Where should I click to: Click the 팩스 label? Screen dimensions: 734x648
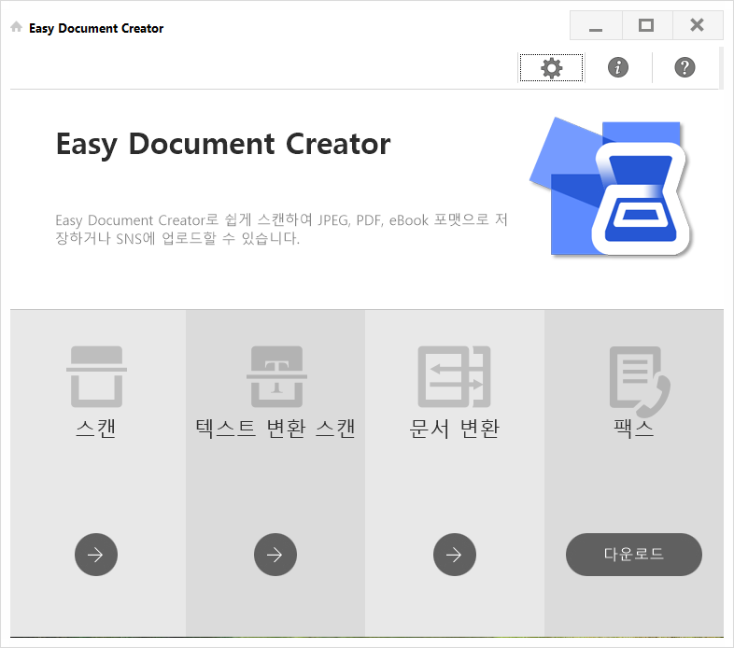point(634,428)
